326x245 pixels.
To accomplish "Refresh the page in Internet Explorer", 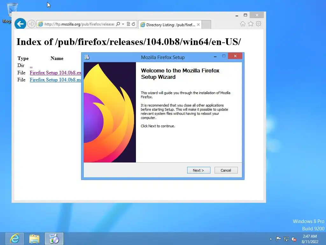I will [133, 24].
